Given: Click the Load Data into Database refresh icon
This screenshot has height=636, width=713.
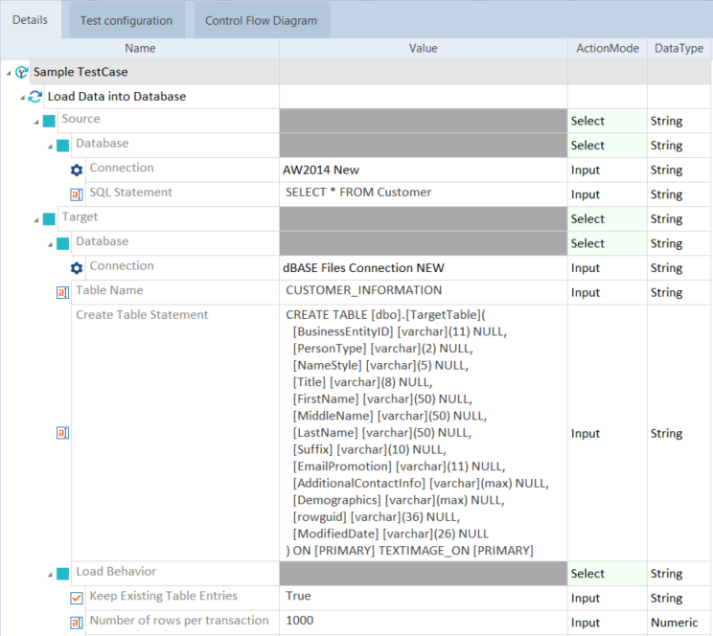Looking at the screenshot, I should pyautogui.click(x=35, y=97).
